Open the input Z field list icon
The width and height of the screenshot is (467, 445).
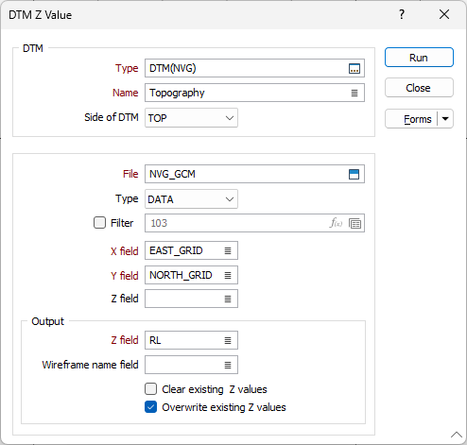[228, 299]
